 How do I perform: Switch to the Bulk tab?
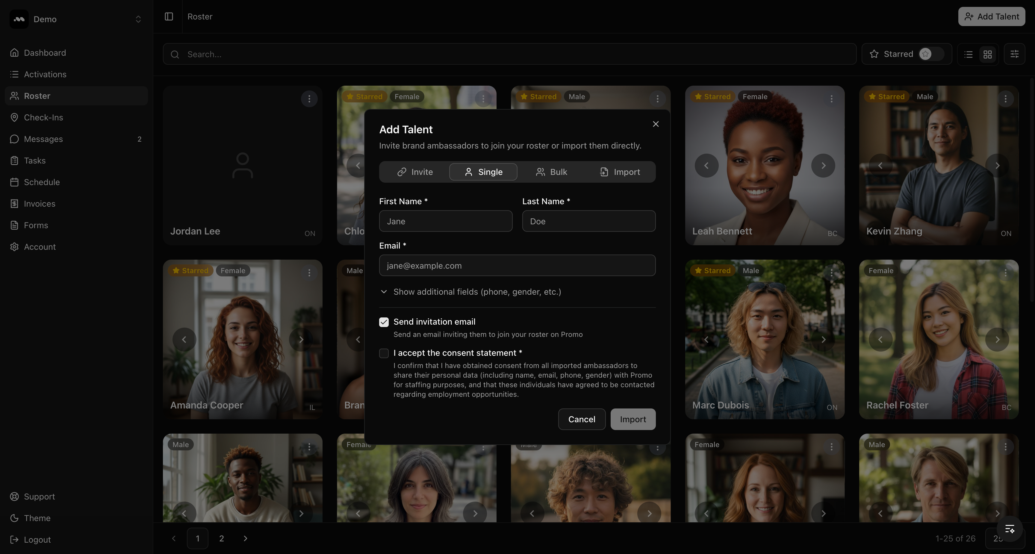(x=551, y=172)
